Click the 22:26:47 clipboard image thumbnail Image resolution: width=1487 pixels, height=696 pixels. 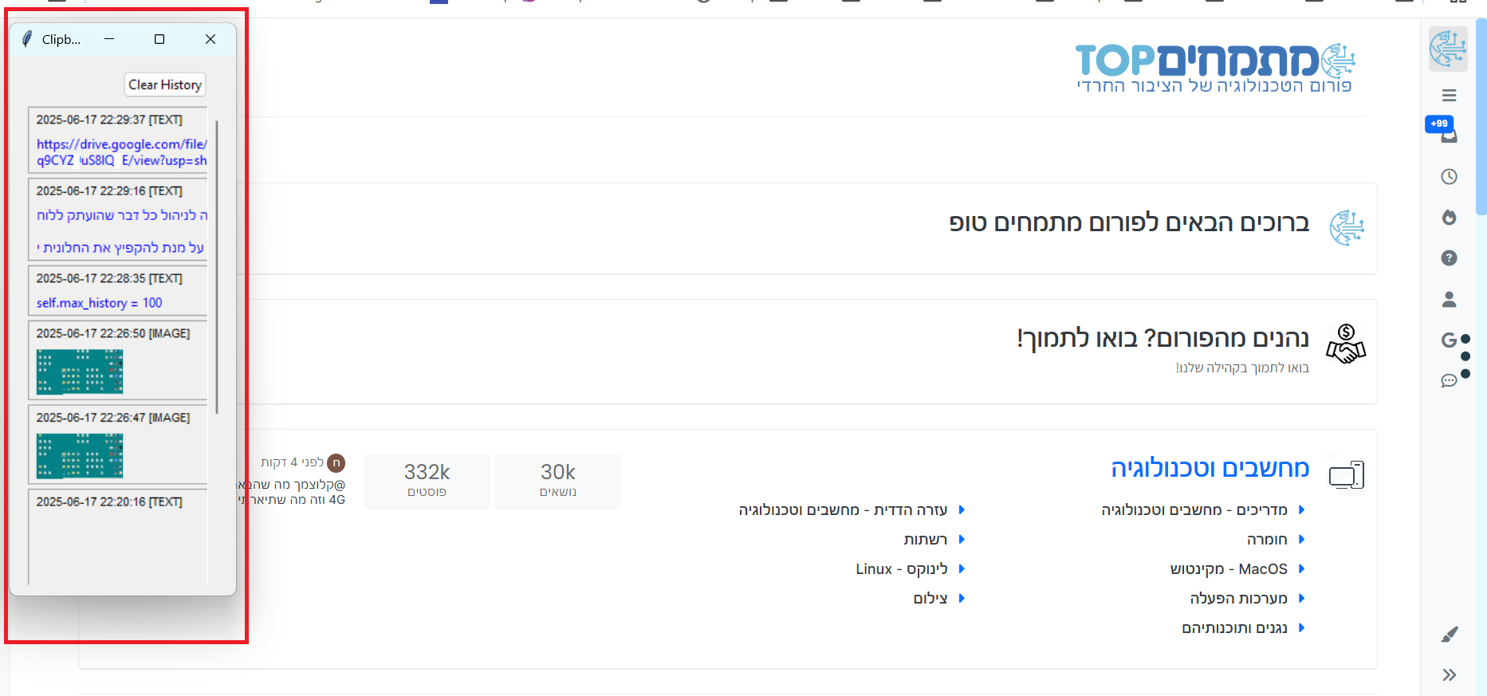(80, 456)
